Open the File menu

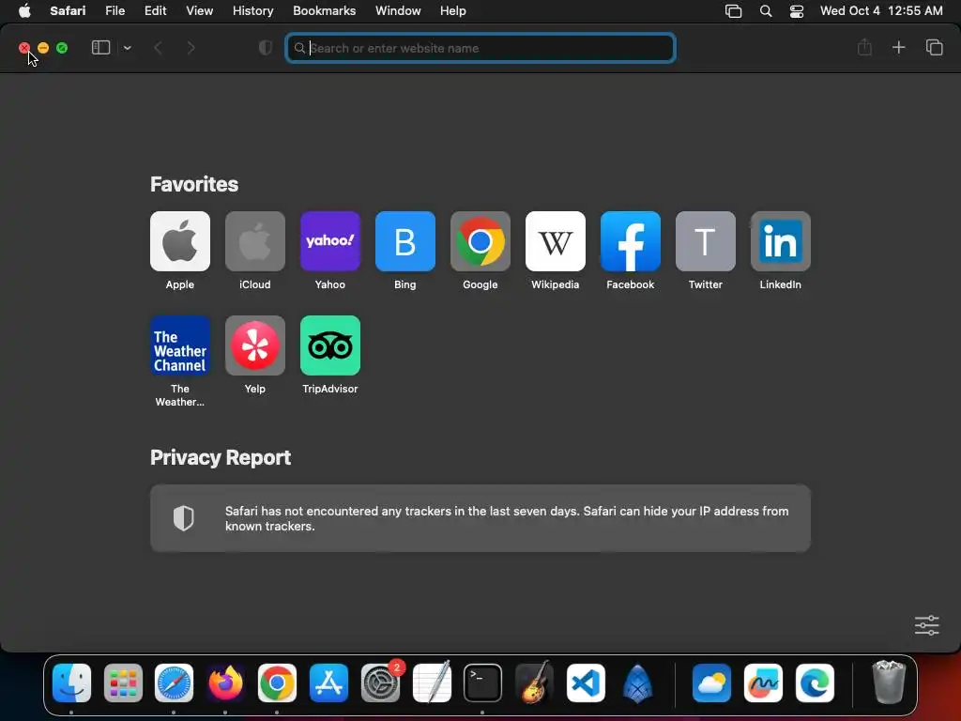tap(114, 10)
